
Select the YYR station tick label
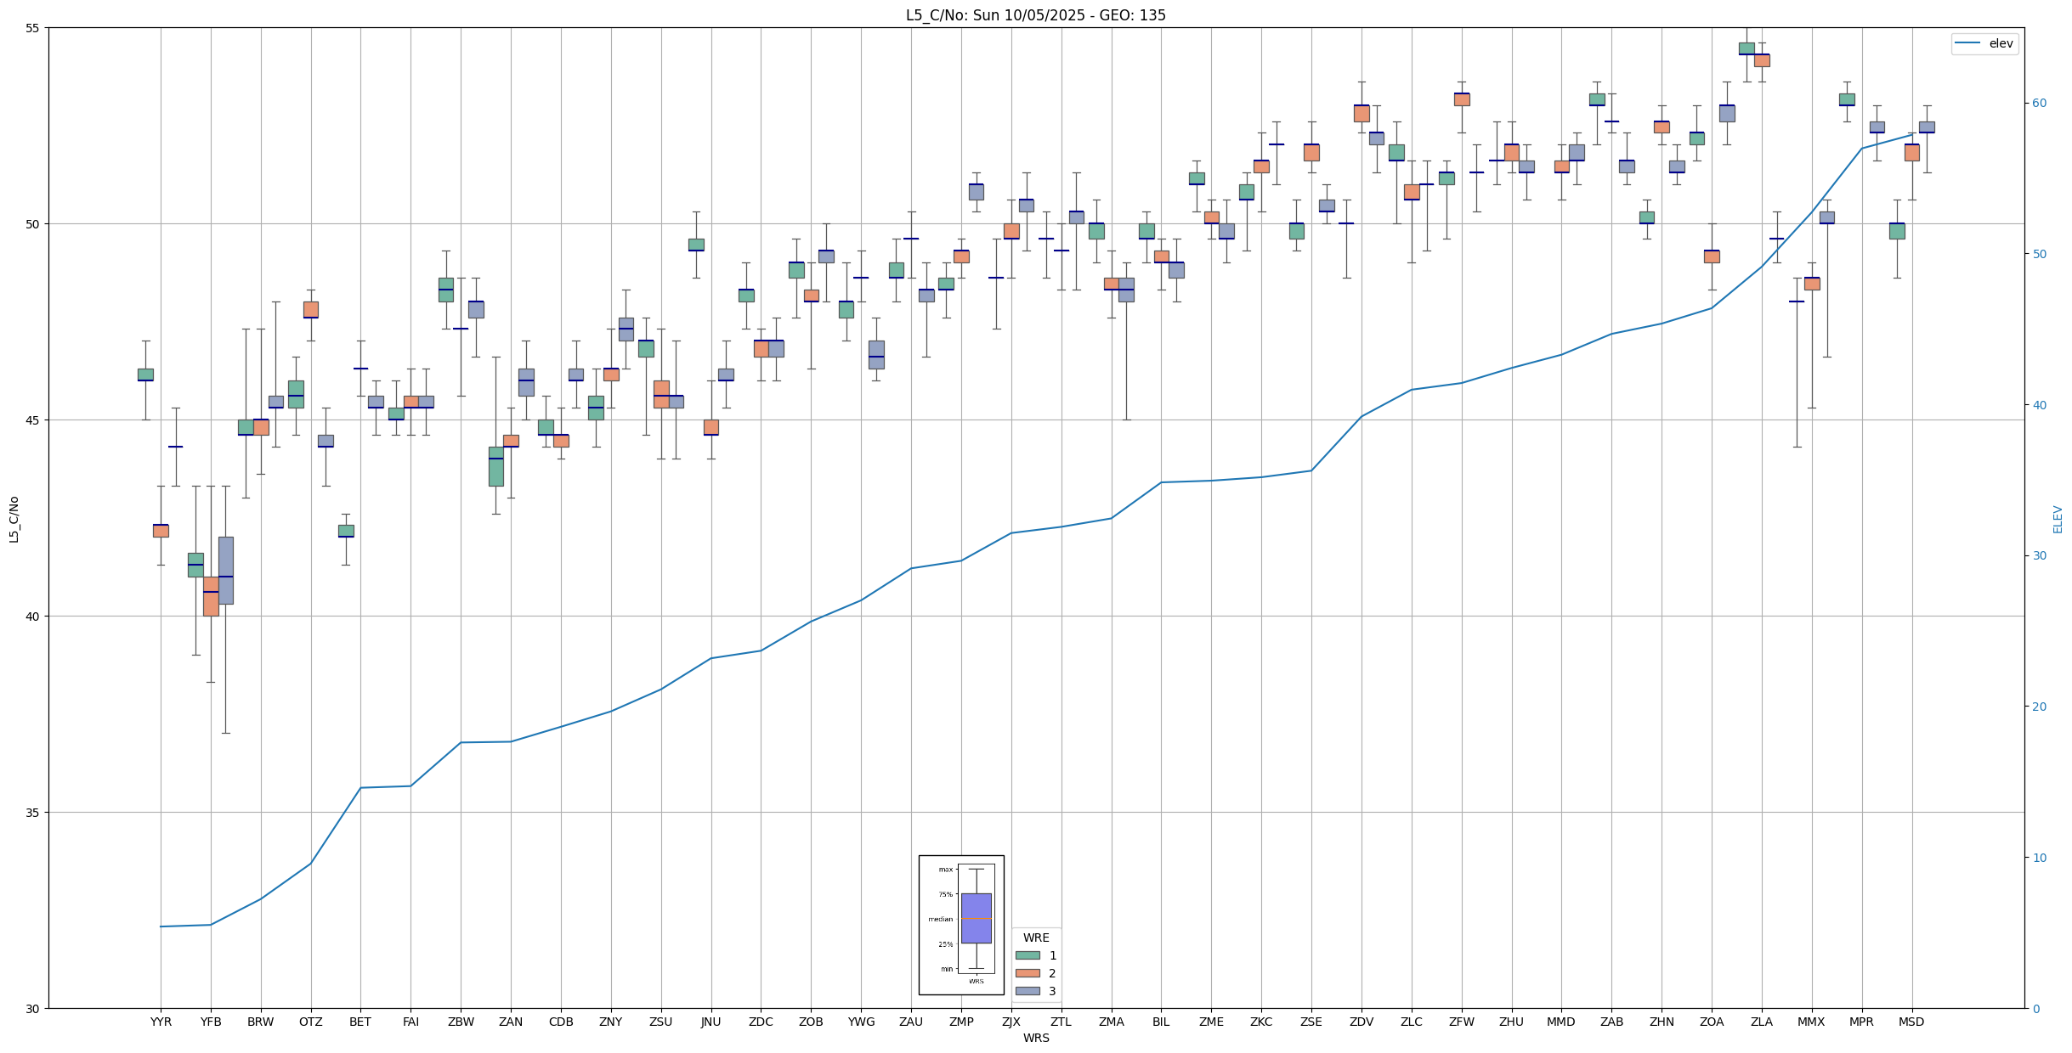[161, 1022]
